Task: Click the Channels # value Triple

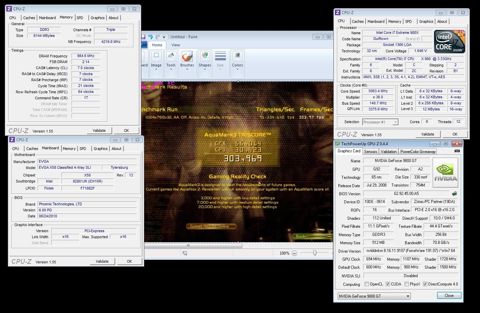Action: click(x=111, y=30)
